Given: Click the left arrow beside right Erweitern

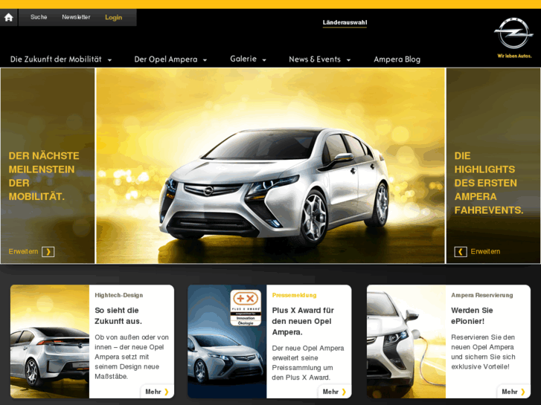Looking at the screenshot, I should pos(461,252).
